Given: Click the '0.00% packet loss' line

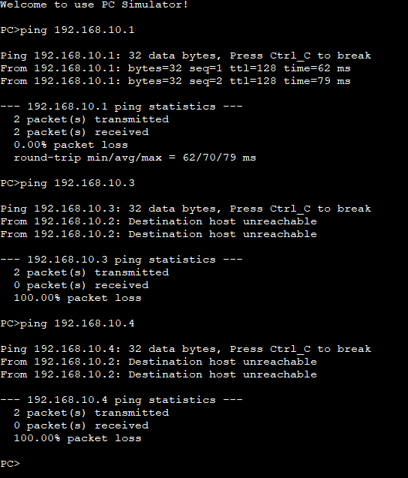Looking at the screenshot, I should point(70,145).
